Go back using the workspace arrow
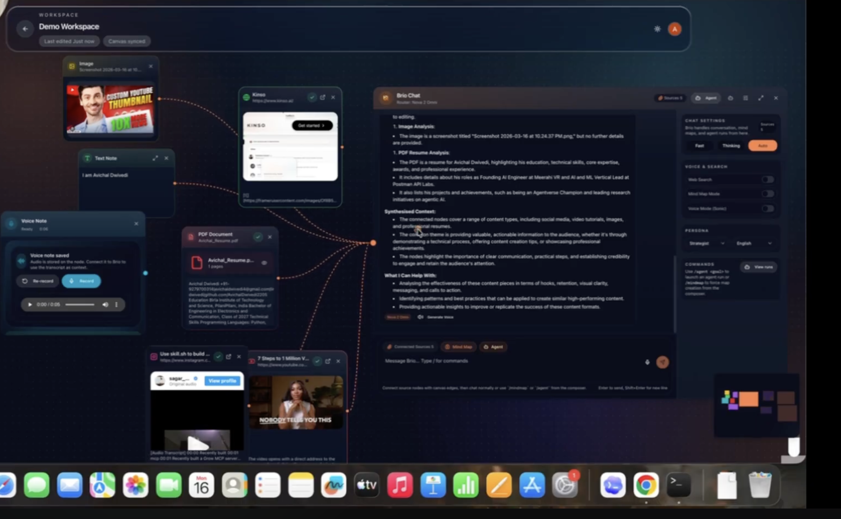This screenshot has height=519, width=841. [25, 29]
